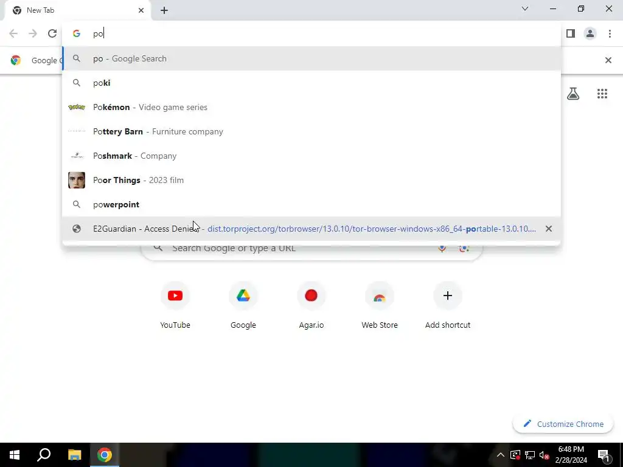
Task: Click the Poor Things movie thumbnail
Action: (77, 180)
